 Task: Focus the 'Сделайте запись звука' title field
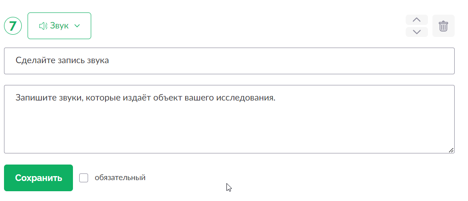(x=229, y=61)
